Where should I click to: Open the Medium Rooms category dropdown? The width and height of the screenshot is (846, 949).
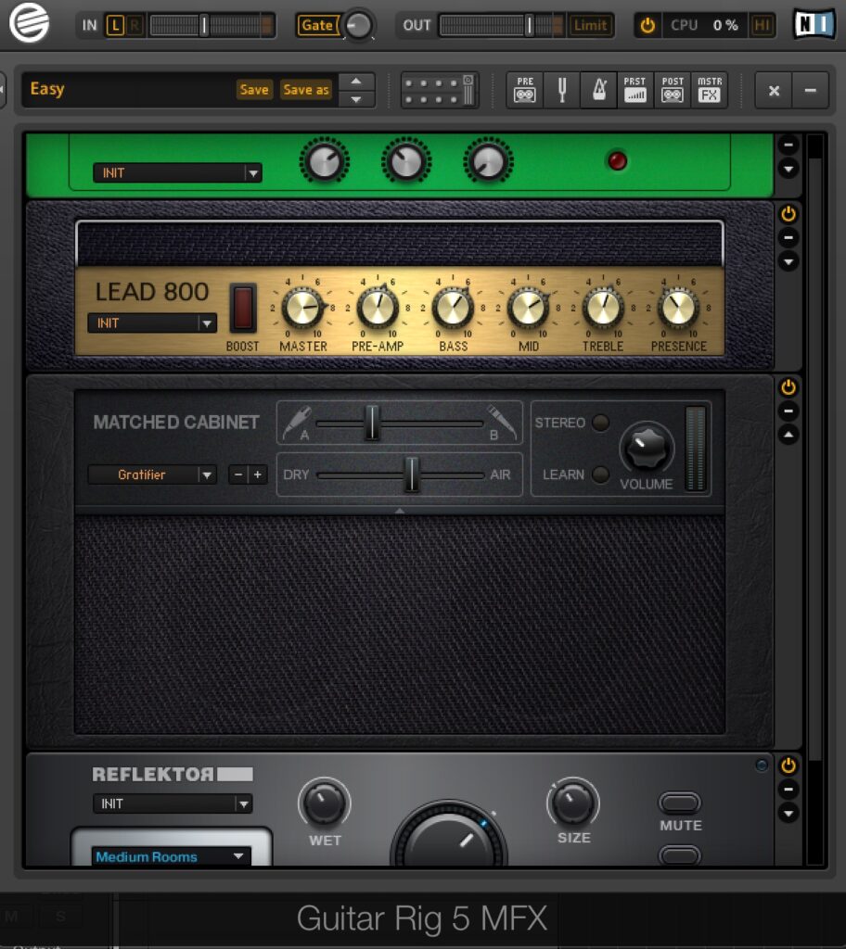tap(172, 856)
